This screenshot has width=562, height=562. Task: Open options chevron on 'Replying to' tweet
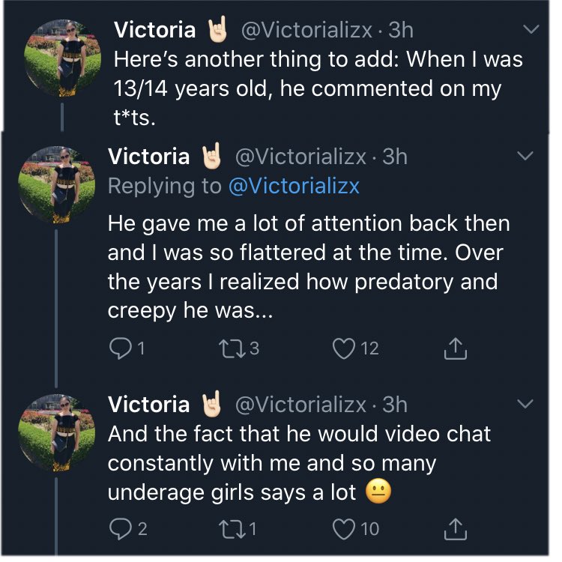tap(526, 157)
